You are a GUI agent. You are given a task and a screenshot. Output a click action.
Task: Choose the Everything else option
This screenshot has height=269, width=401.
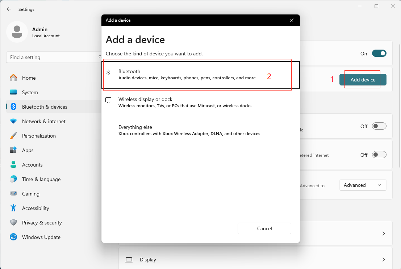(x=201, y=130)
